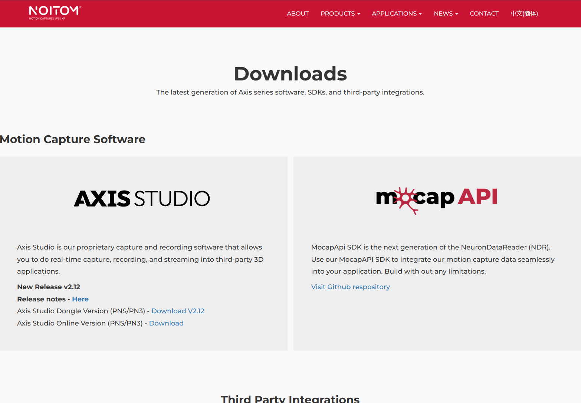Go to the Contact page
Image resolution: width=581 pixels, height=403 pixels.
point(484,14)
